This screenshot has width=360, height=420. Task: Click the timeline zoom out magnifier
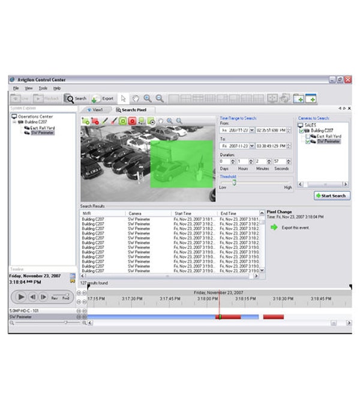[12, 323]
